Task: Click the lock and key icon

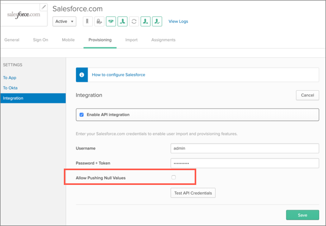Action: coord(99,22)
